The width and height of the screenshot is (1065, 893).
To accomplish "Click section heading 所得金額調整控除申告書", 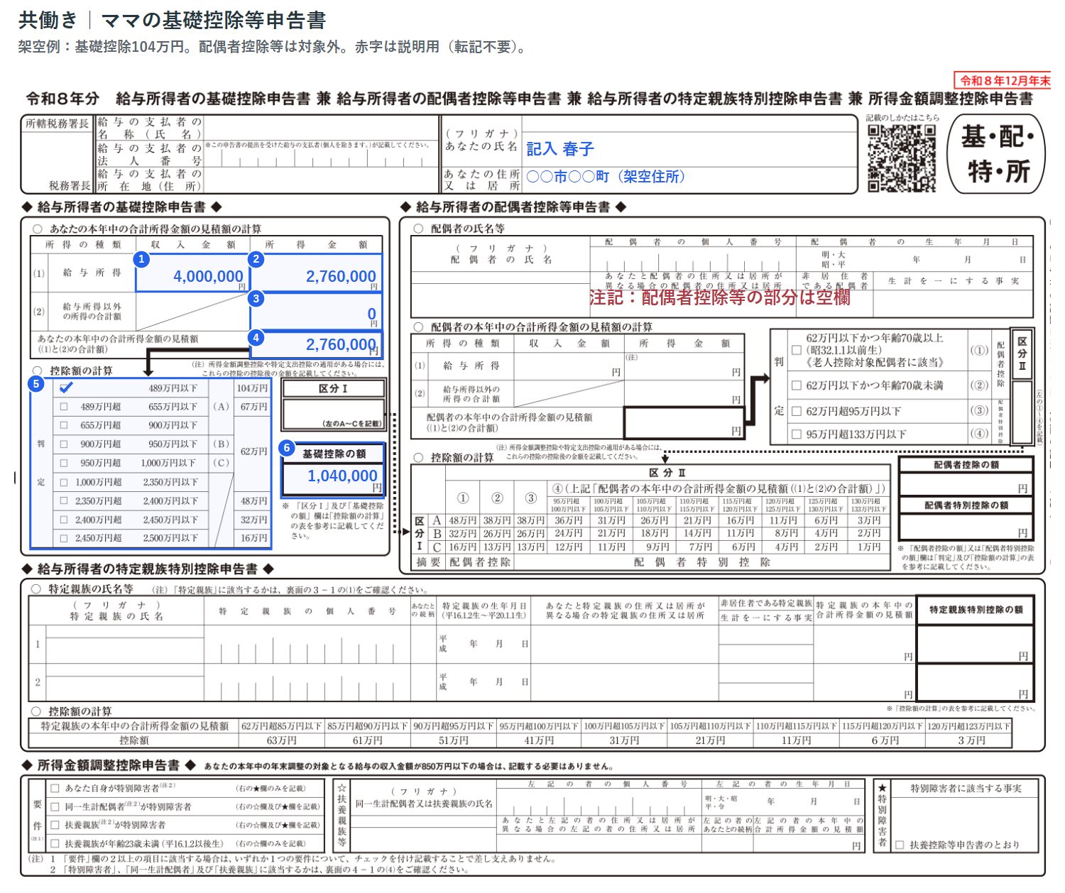I will [109, 765].
